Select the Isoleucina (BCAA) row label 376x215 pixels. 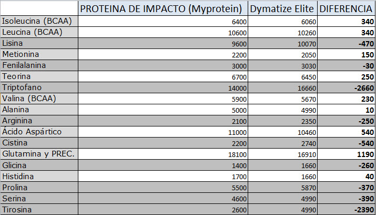37,21
